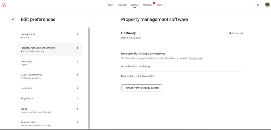Expand Listing status chevron
Screen dimensions: 271x130
click(x=77, y=34)
